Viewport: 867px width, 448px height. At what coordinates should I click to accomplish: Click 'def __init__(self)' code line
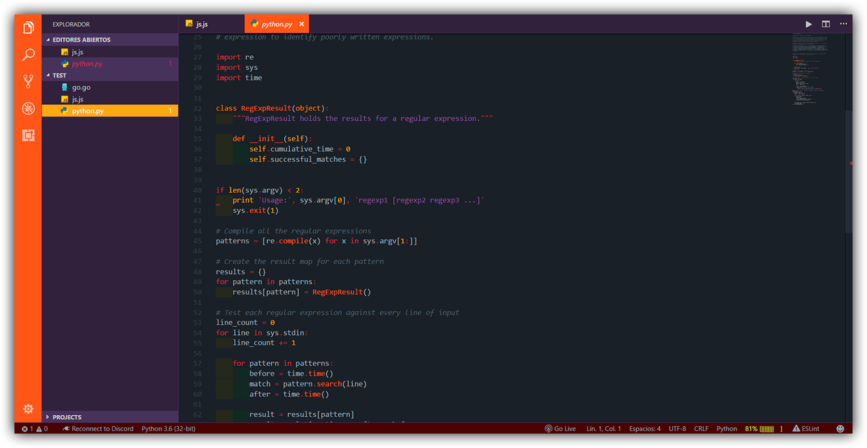pos(272,139)
